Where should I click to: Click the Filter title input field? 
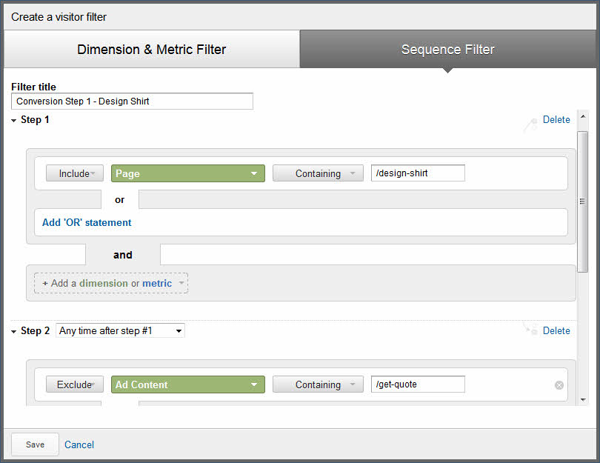coord(132,101)
